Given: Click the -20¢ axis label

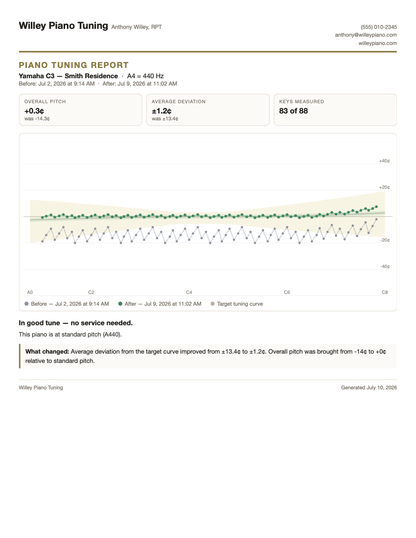Looking at the screenshot, I should (385, 240).
